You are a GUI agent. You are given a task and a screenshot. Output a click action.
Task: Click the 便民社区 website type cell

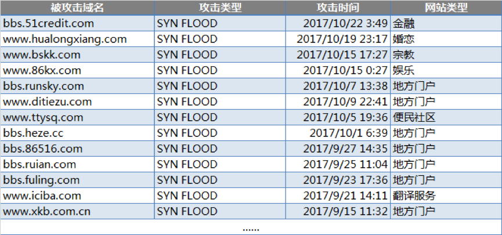(x=446, y=117)
